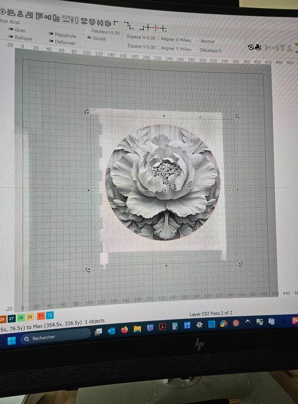Image resolution: width=298 pixels, height=404 pixels.
Task: Click the align top edges icon
Action: pos(39,16)
